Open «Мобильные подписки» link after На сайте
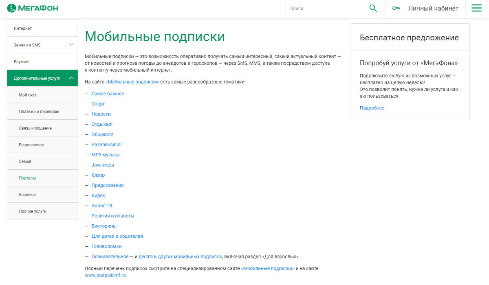Image resolution: width=489 pixels, height=285 pixels. coord(132,82)
